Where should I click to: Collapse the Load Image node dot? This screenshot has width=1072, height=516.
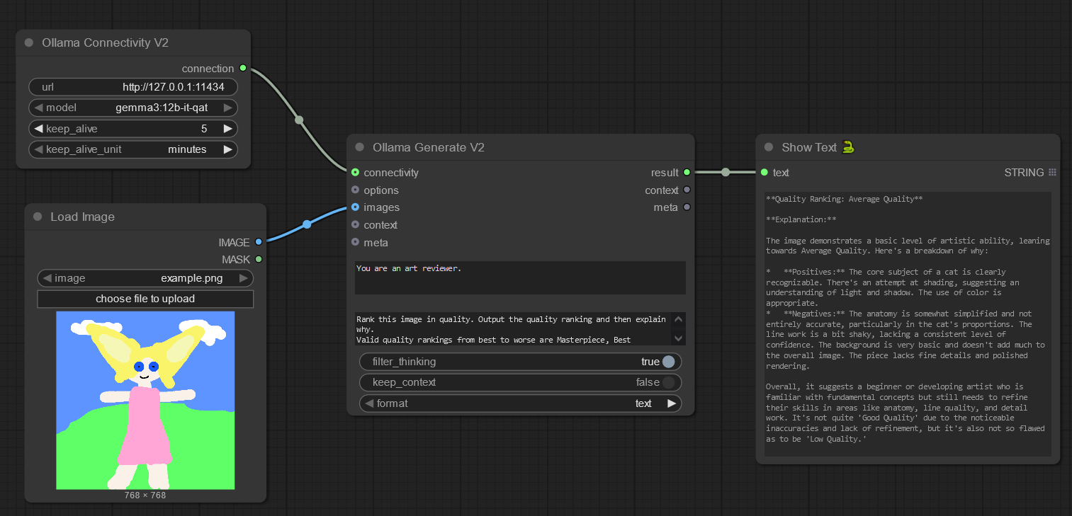(38, 217)
